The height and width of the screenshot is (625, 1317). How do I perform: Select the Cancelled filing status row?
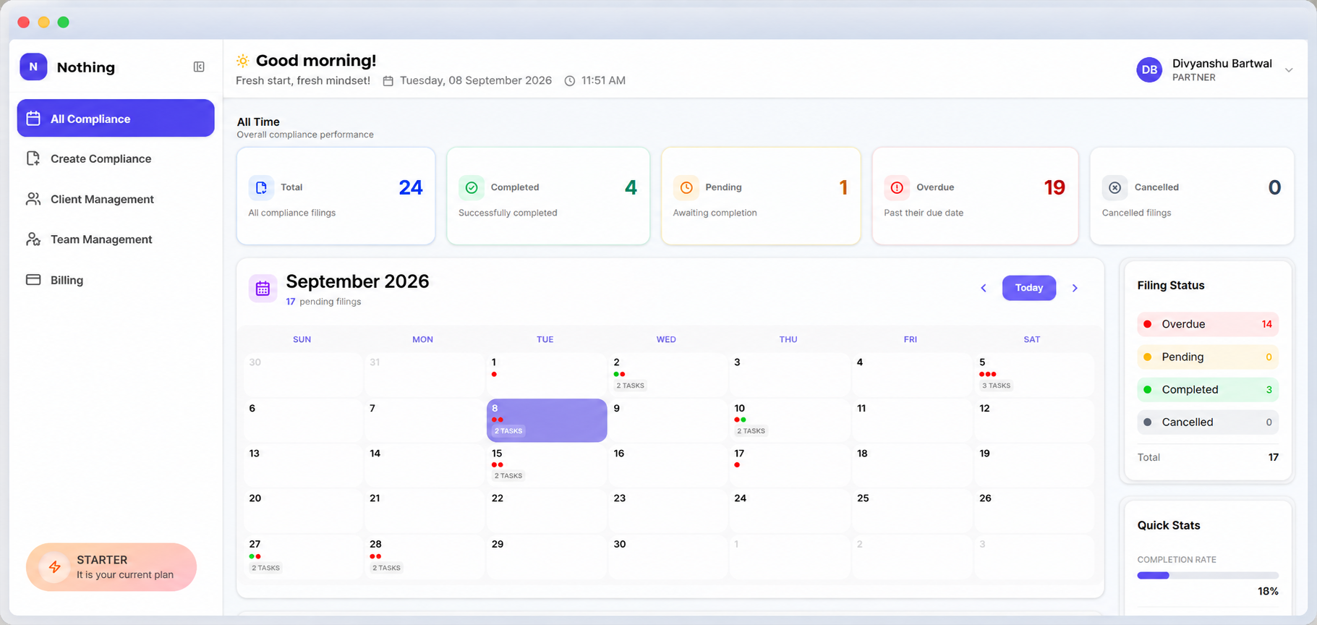[x=1208, y=422]
